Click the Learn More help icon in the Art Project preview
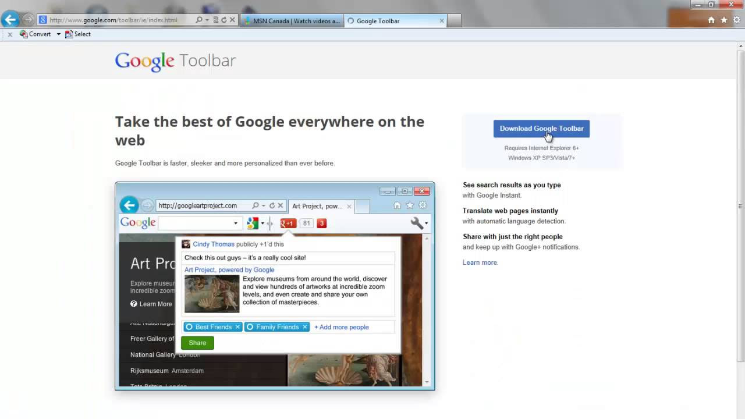 click(134, 304)
